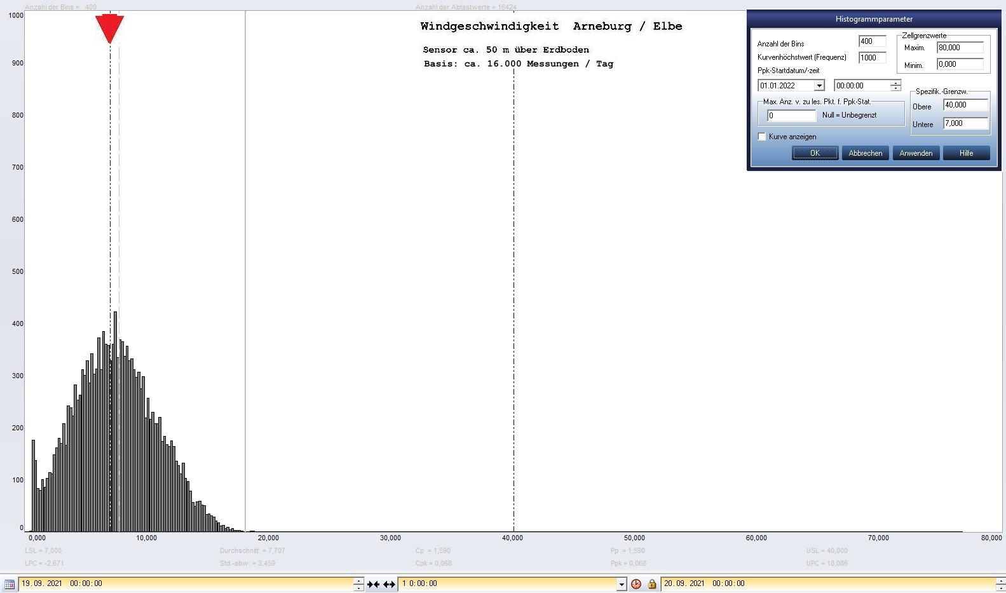Image resolution: width=1006 pixels, height=593 pixels.
Task: Click the Kurvenhöchstwert frequency field
Action: click(871, 58)
